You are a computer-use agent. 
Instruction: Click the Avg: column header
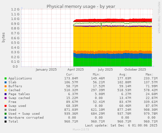click(x=123, y=75)
